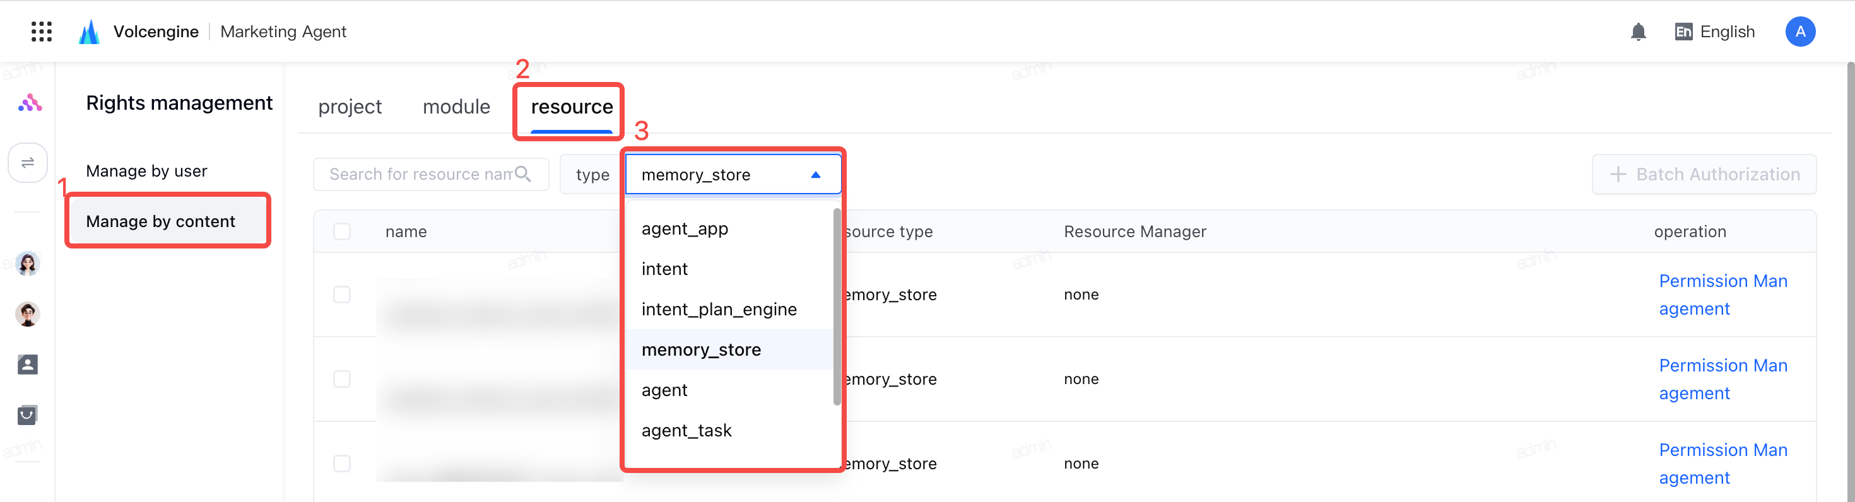
Task: Open the notifications bell
Action: (1638, 32)
